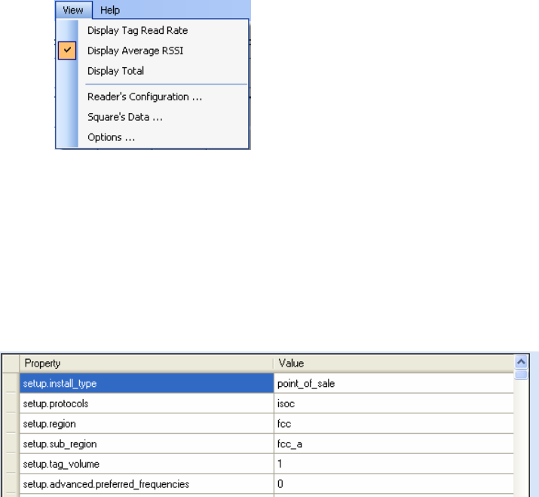The image size is (539, 497).
Task: Select Display Tag Read Rate
Action: coord(152,31)
